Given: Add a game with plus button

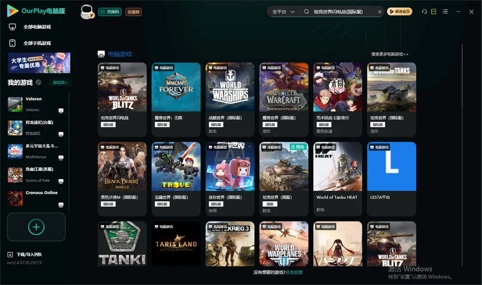Looking at the screenshot, I should click(x=36, y=227).
